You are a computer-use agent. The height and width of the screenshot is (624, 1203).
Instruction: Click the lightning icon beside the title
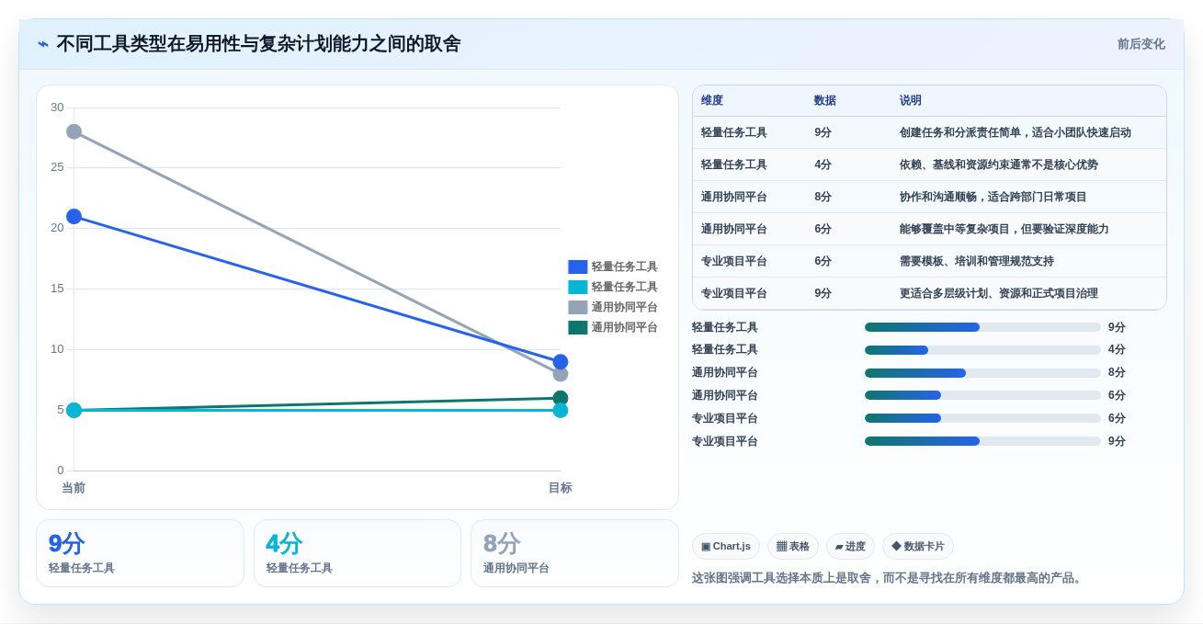[43, 44]
